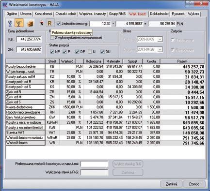The image size is (210, 191).
Task: Toggle the NP status checkbox
Action: (52, 52)
